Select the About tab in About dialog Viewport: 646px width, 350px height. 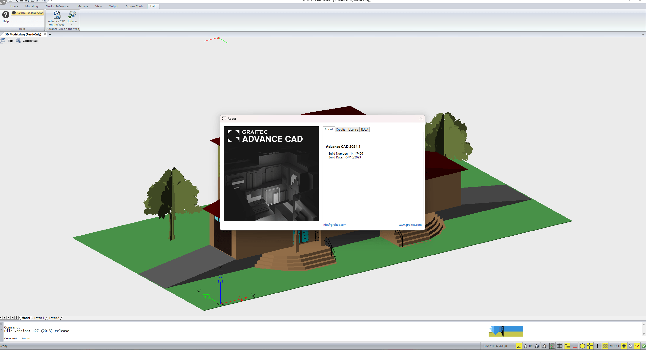pos(329,129)
